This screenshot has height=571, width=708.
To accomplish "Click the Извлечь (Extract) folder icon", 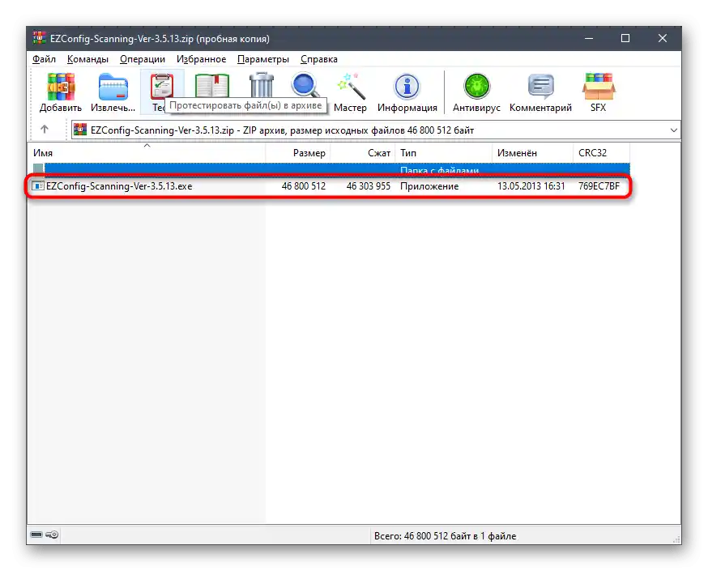I will [113, 87].
